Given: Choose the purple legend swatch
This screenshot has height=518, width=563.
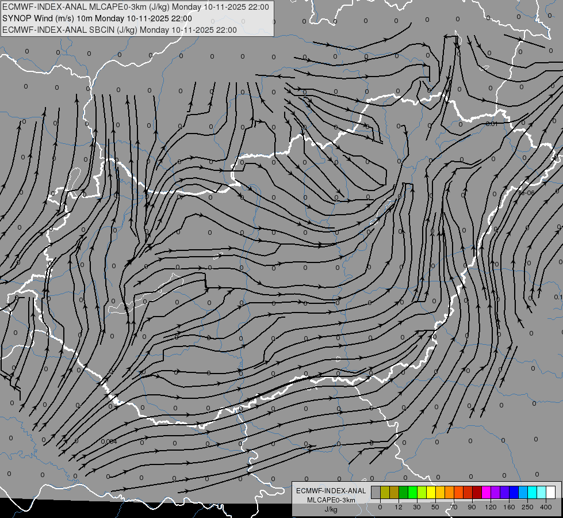Looking at the screenshot, I should [x=496, y=492].
